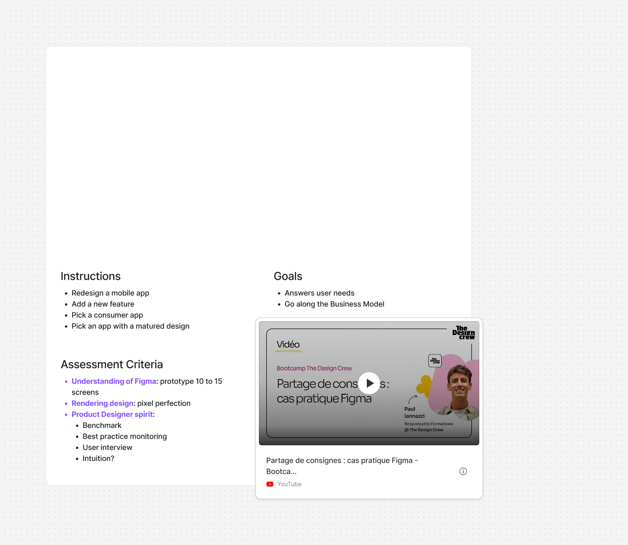This screenshot has height=545, width=628.
Task: Select 'Understanding of Figma' purple text
Action: pos(114,381)
